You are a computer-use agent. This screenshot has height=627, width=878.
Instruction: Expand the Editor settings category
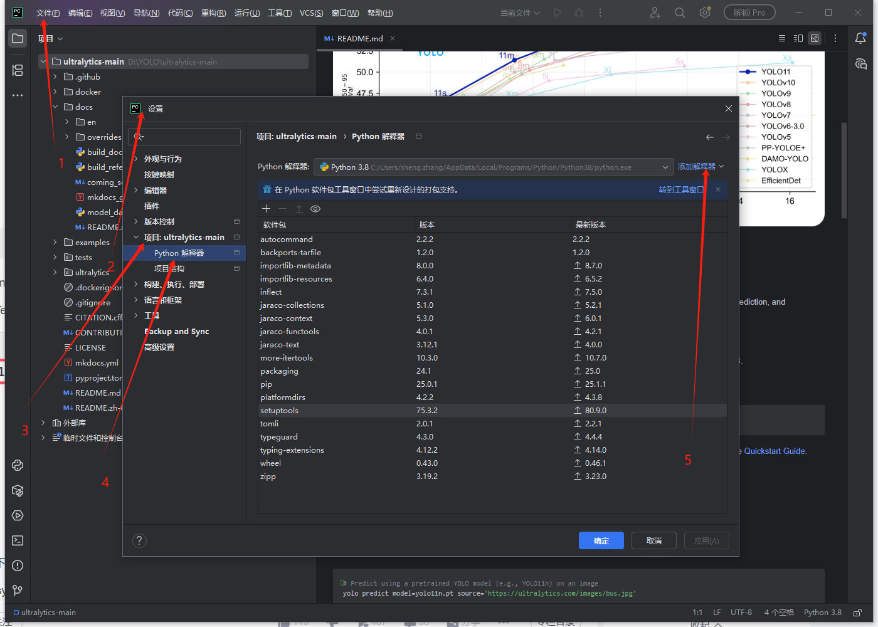click(x=135, y=191)
